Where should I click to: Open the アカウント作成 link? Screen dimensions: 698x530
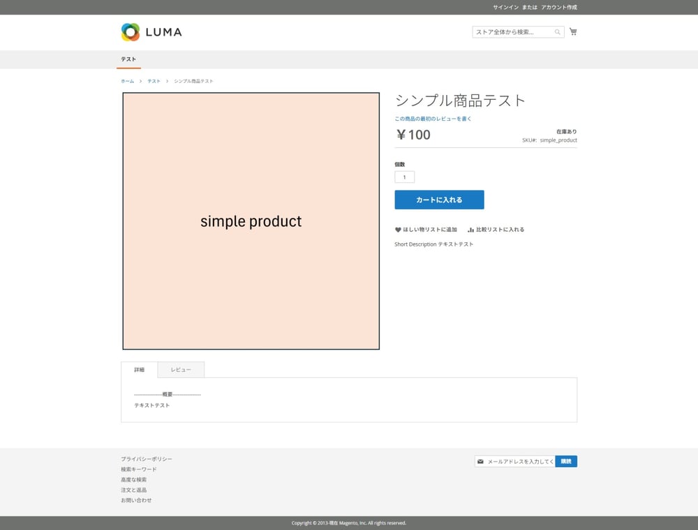pyautogui.click(x=559, y=7)
